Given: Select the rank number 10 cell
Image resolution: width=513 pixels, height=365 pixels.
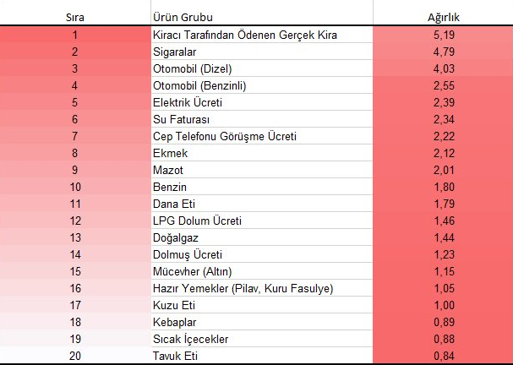Looking at the screenshot, I should [75, 187].
